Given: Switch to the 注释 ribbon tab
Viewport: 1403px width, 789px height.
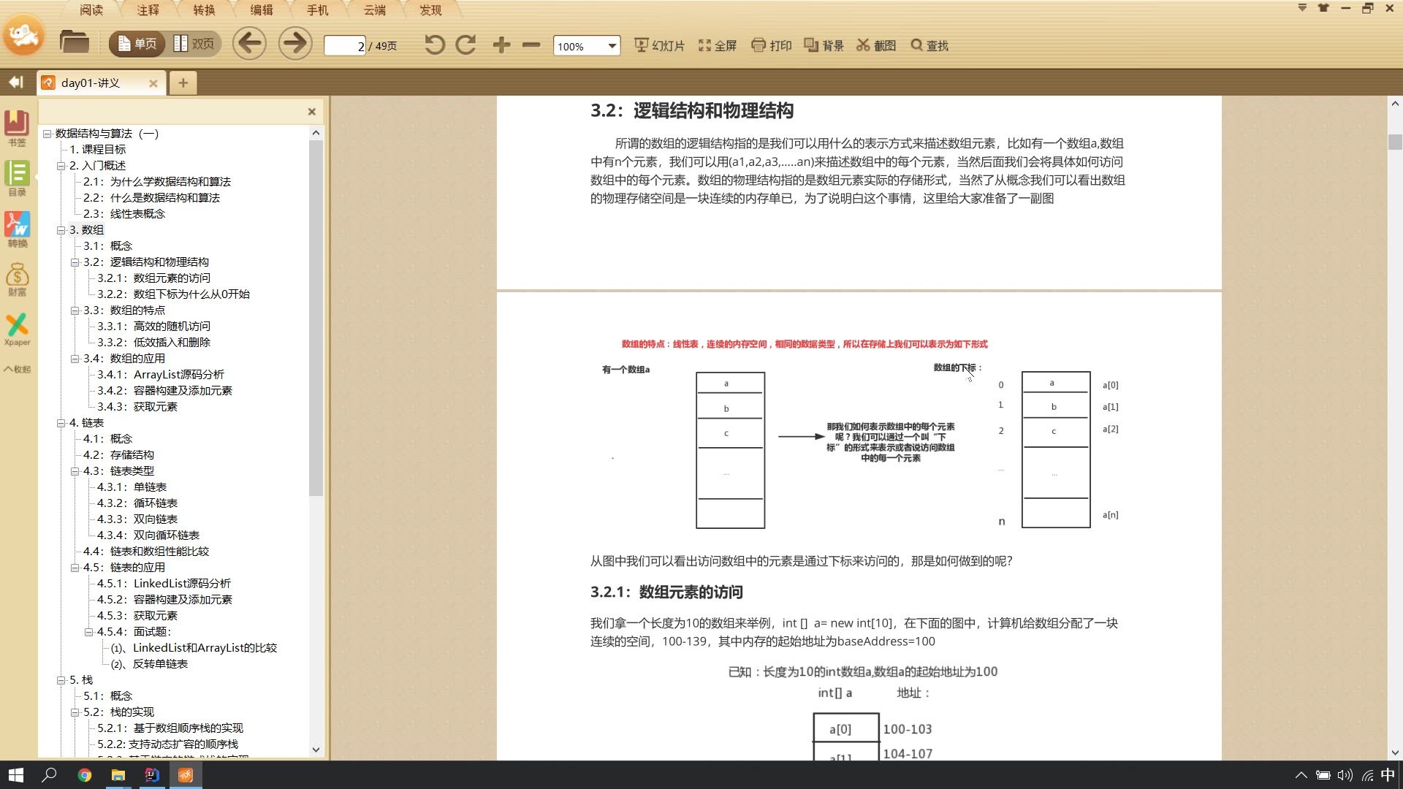Looking at the screenshot, I should (148, 10).
